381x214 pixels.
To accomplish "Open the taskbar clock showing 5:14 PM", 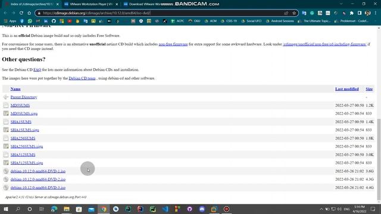I will [x=359, y=209].
